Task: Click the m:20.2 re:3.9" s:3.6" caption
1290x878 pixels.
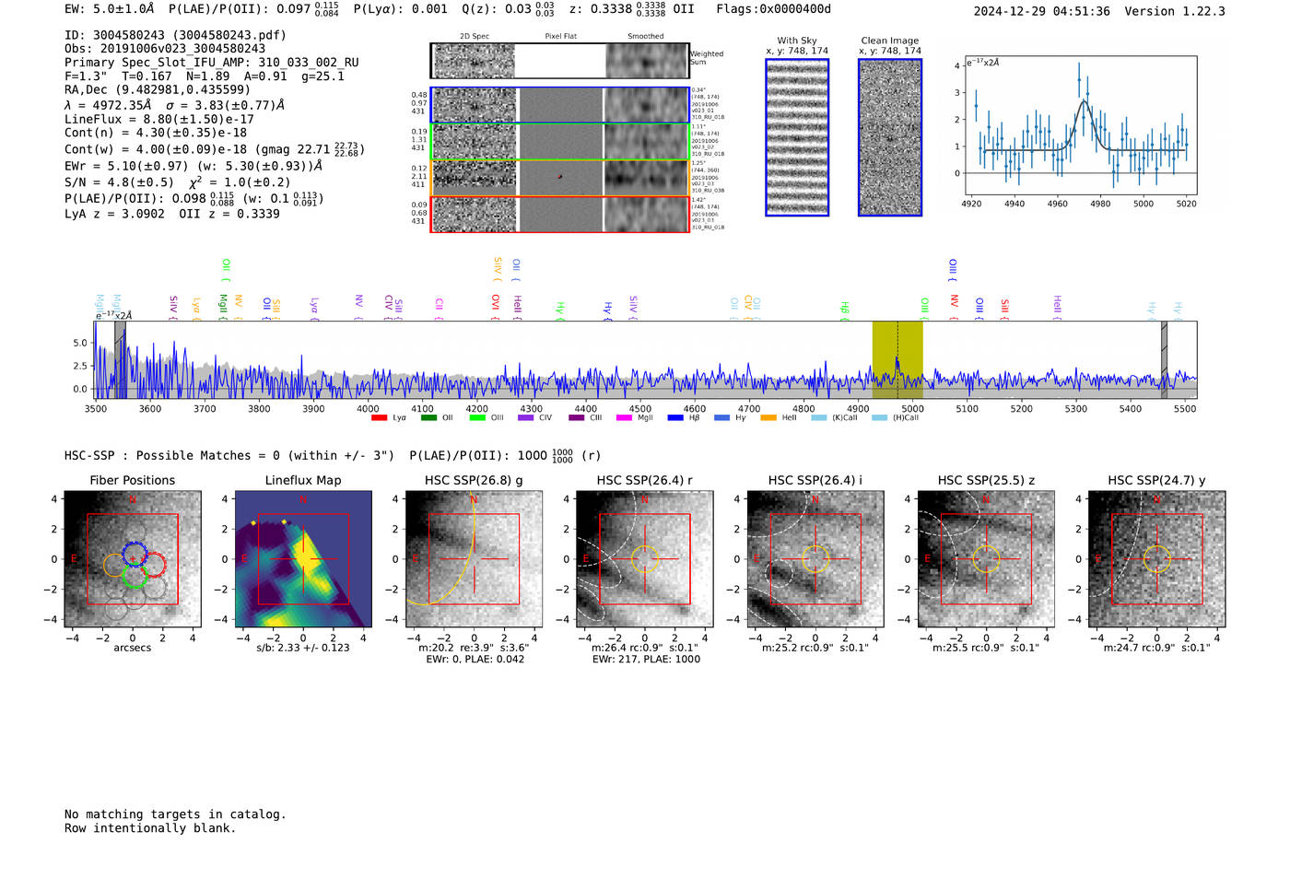Action: pos(474,648)
